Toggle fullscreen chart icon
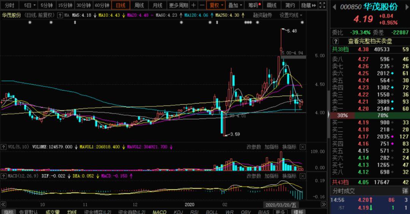 tap(322, 5)
